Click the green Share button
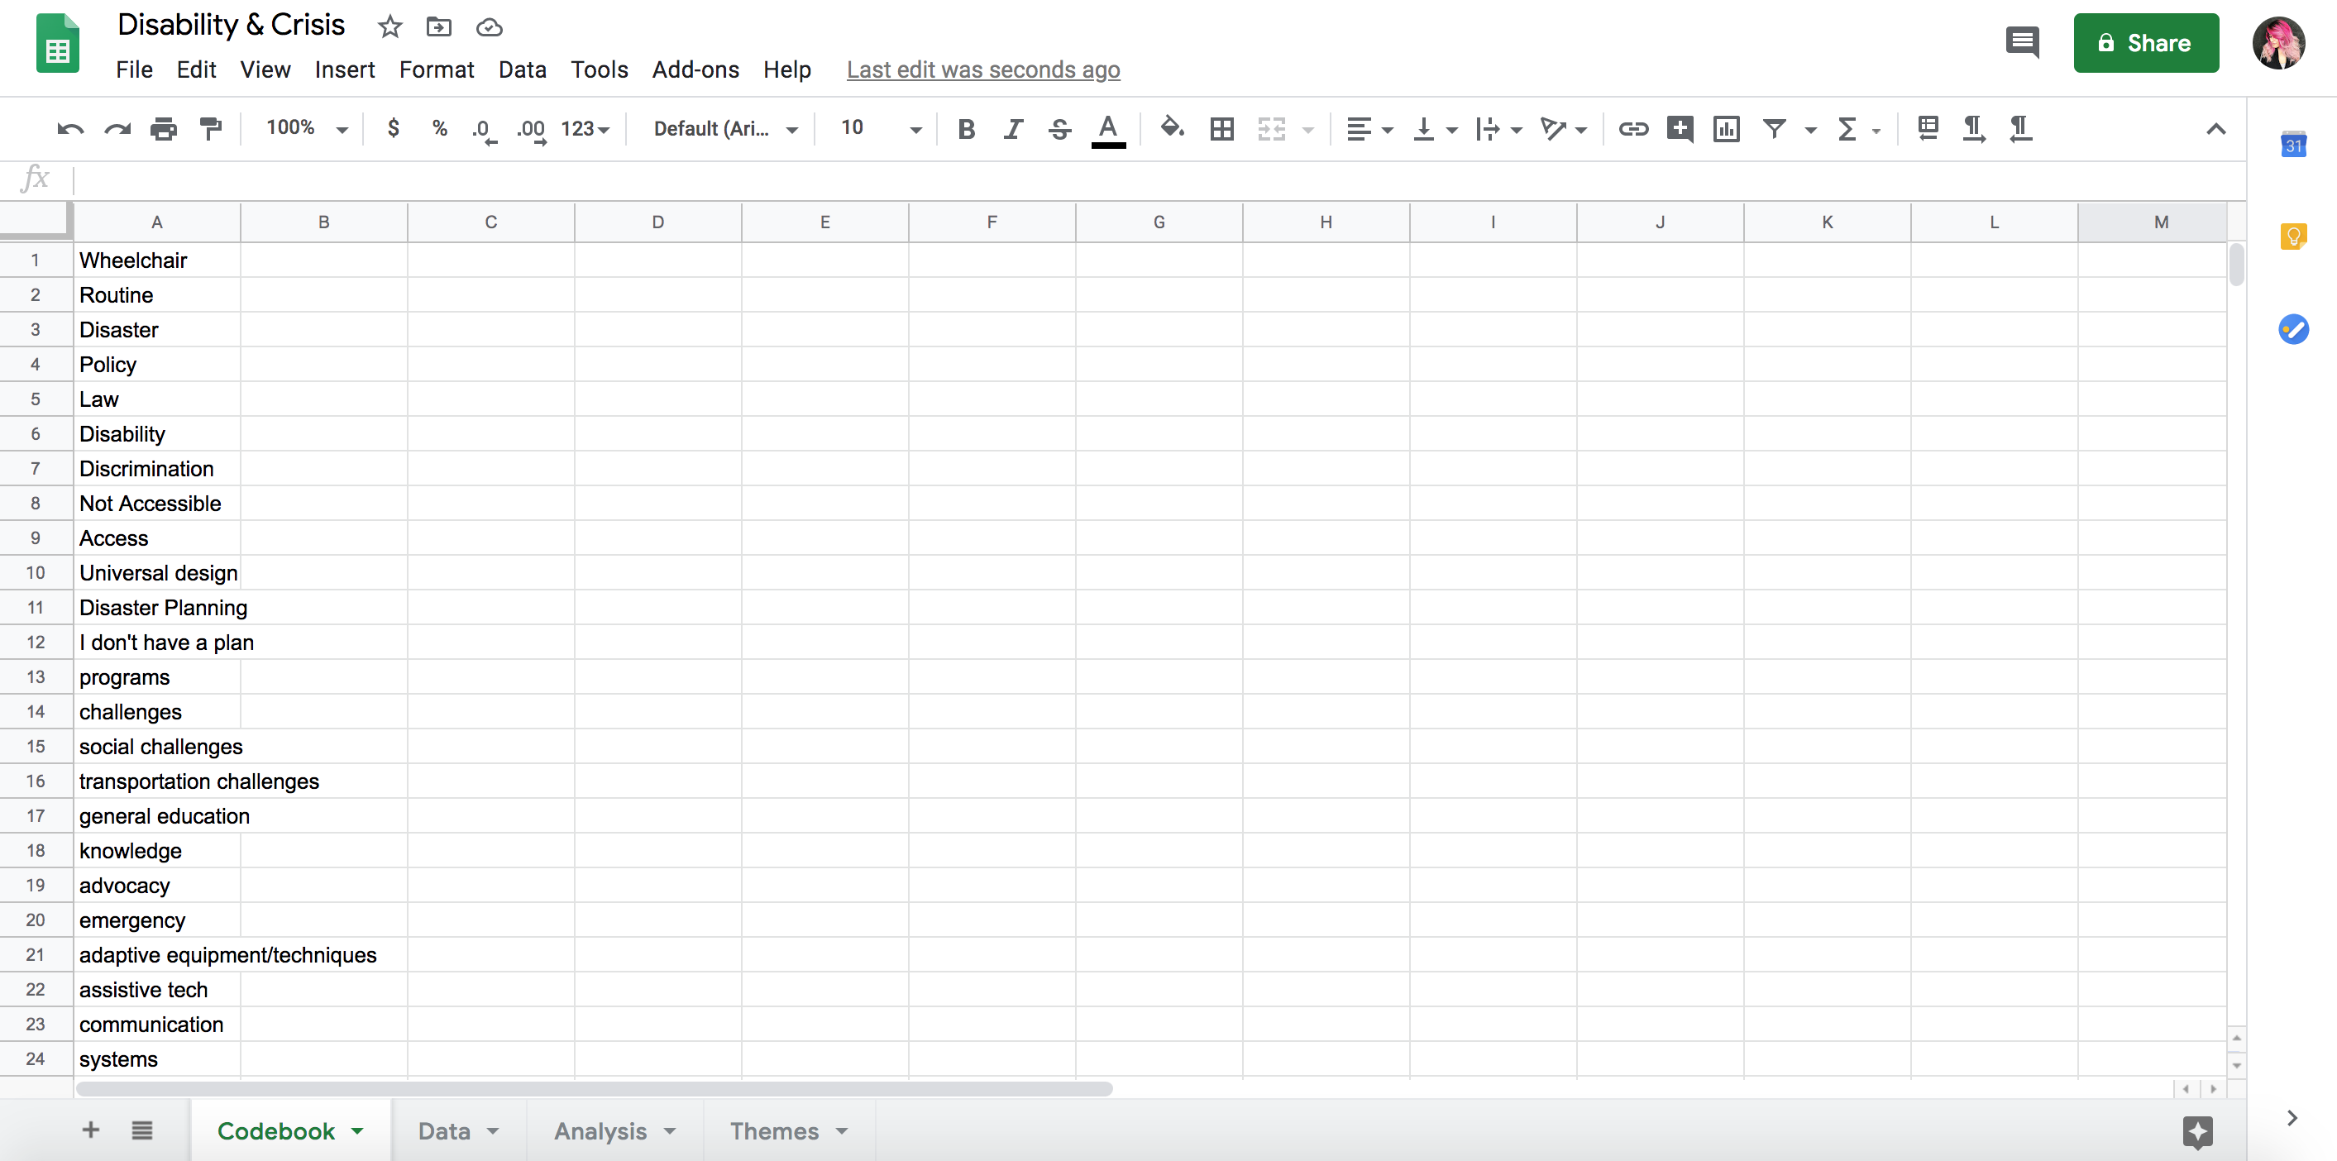The height and width of the screenshot is (1161, 2337). (x=2146, y=43)
